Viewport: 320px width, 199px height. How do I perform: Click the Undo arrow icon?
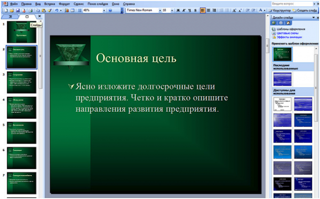pyautogui.click(x=57, y=11)
